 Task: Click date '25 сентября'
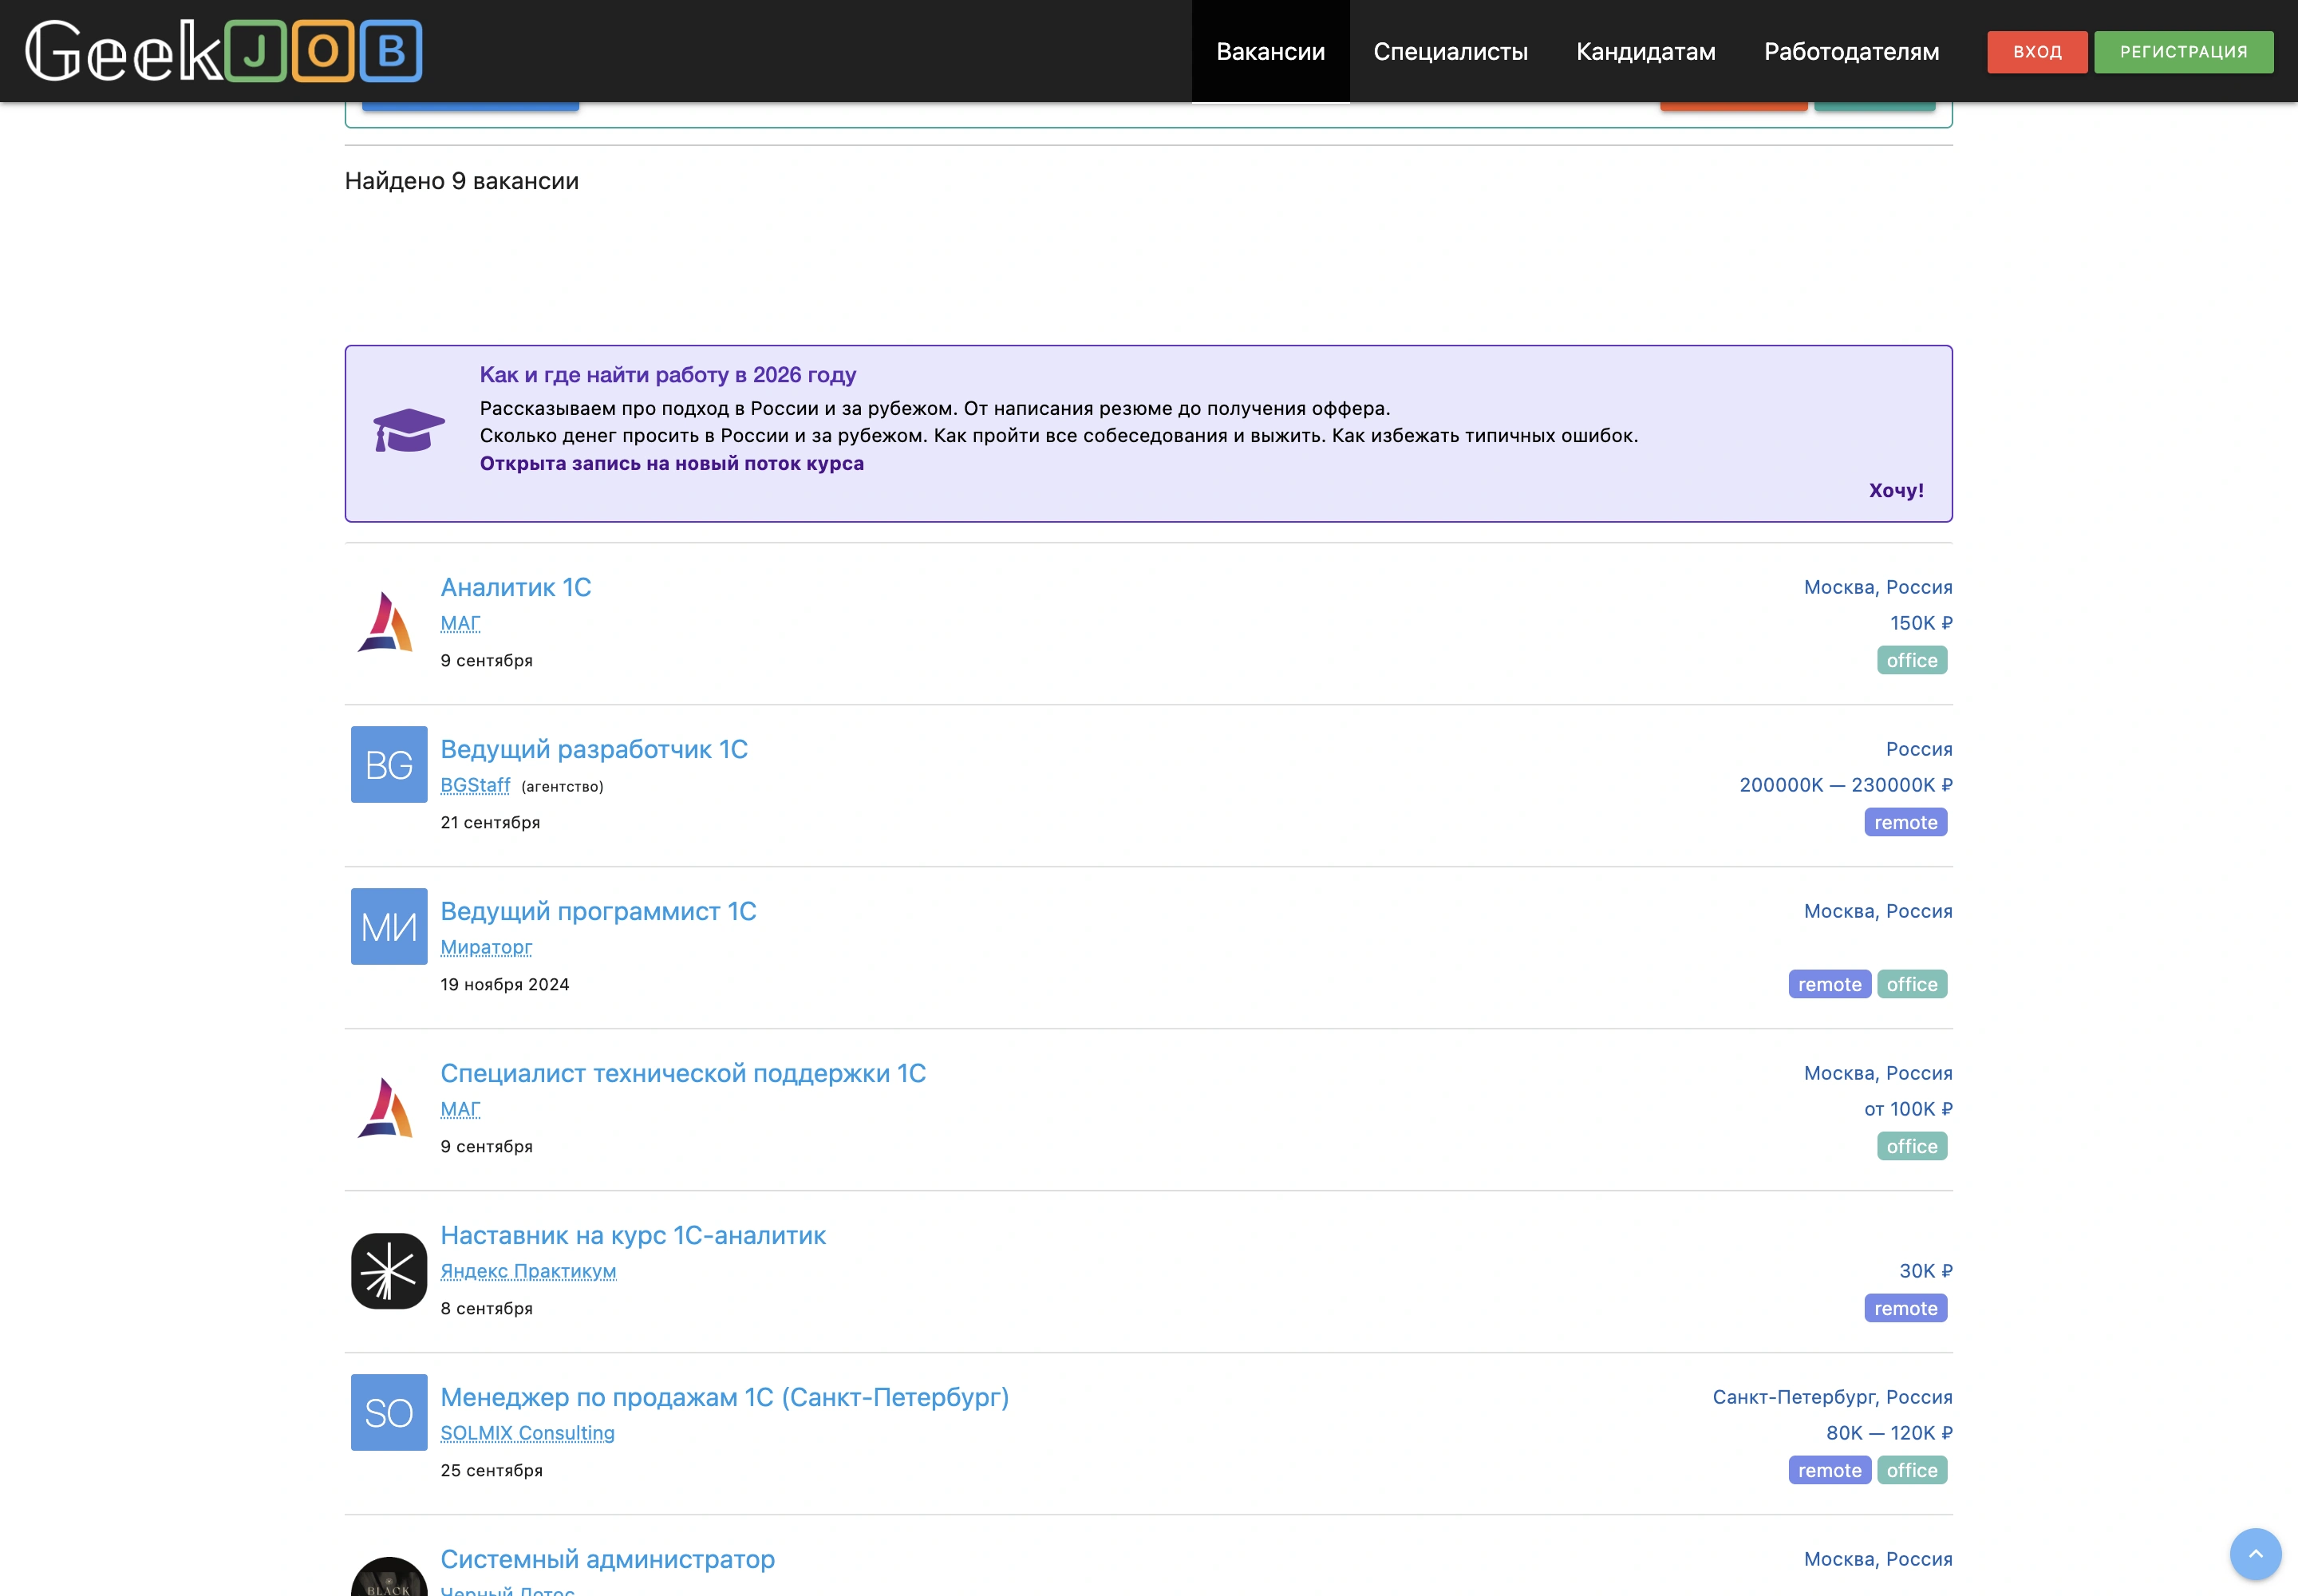coord(491,1470)
